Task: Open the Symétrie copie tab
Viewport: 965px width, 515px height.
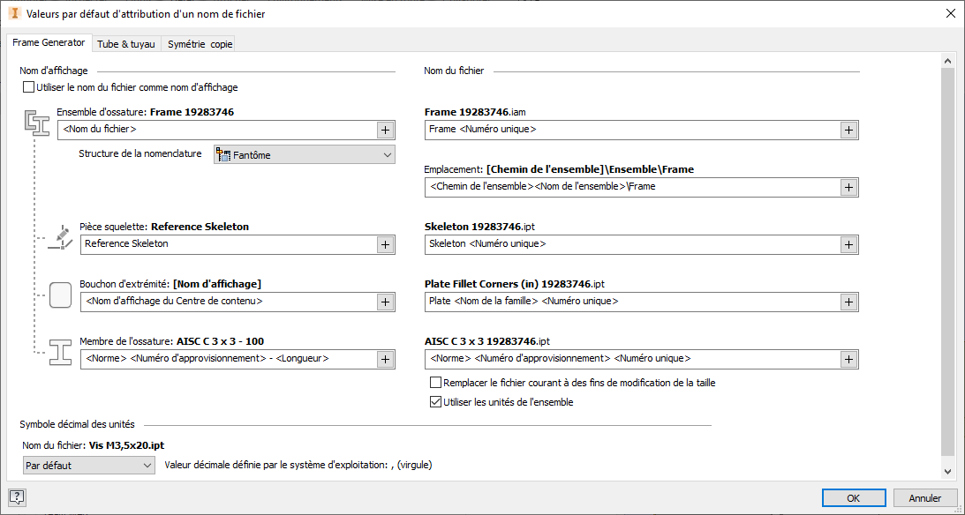Action: [200, 44]
